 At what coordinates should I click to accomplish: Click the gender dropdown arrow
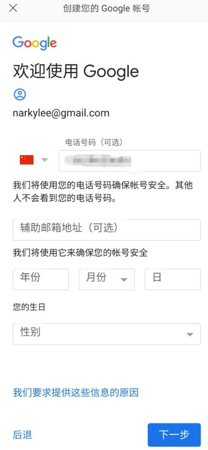190,335
